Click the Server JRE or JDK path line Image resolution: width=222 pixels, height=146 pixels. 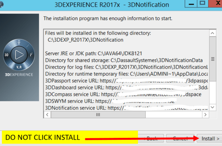[x=94, y=53]
